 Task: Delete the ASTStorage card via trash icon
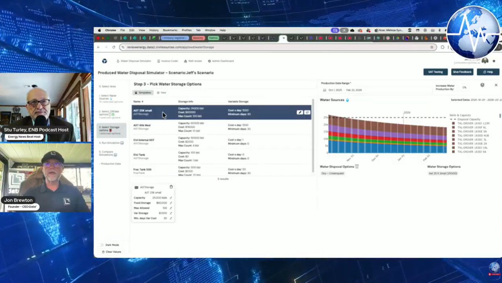(171, 187)
